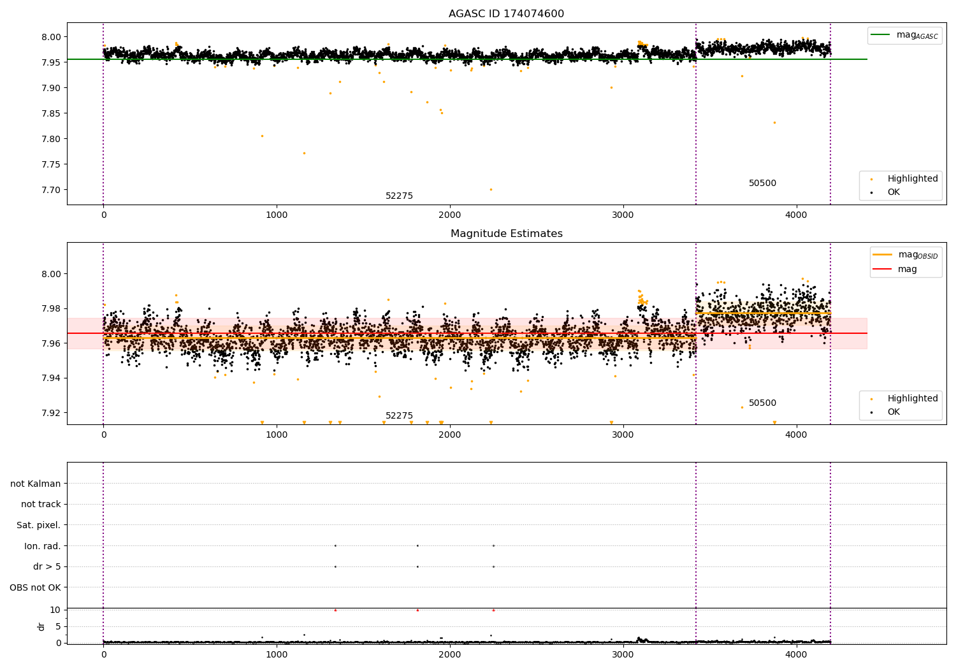The width and height of the screenshot is (956, 669).
Task: Click the orange outlier point at magnitude 7.70
Action: pos(491,189)
